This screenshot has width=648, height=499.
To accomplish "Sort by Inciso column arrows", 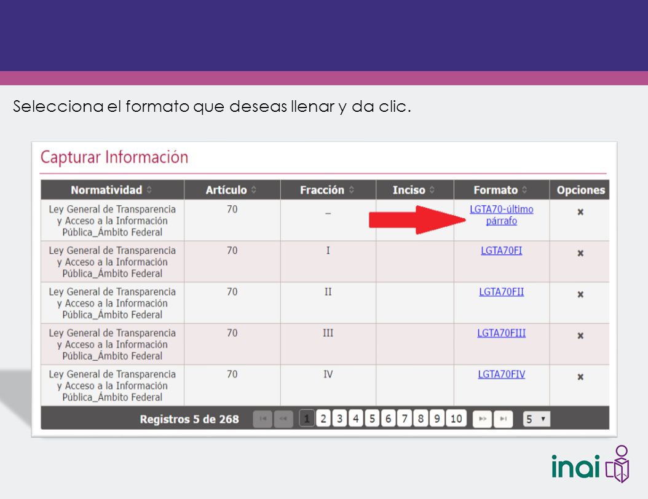I will click(x=432, y=190).
